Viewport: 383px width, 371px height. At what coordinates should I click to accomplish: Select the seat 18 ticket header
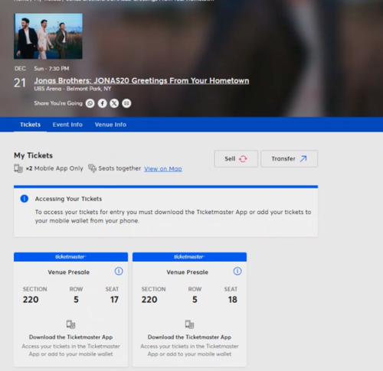click(x=189, y=257)
